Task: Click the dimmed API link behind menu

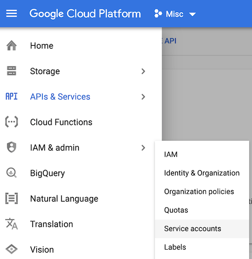Action: tap(171, 41)
